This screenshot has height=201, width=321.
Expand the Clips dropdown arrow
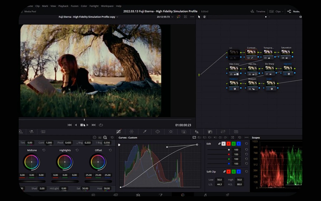(x=282, y=11)
